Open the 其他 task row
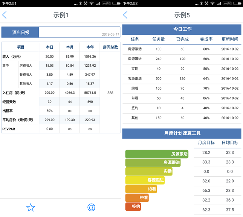The height and width of the screenshot is (217, 243). tap(182, 118)
